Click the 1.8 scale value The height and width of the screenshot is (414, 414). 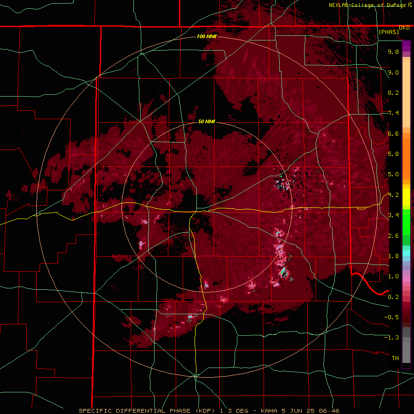pos(393,256)
